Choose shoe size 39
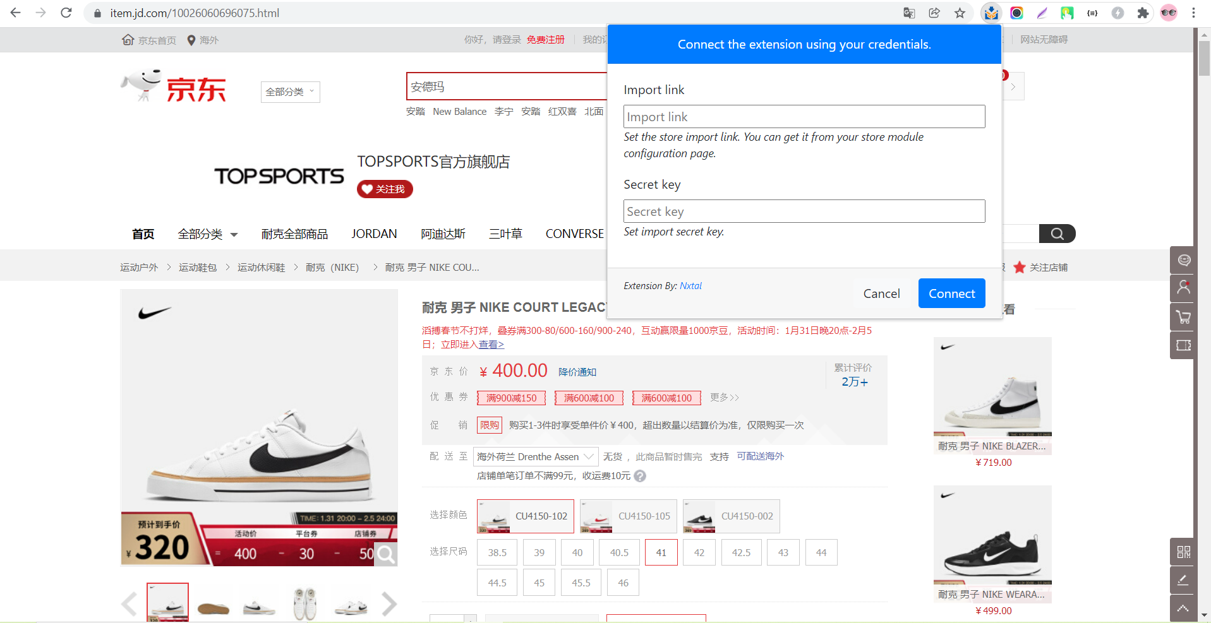This screenshot has height=623, width=1211. [x=539, y=552]
